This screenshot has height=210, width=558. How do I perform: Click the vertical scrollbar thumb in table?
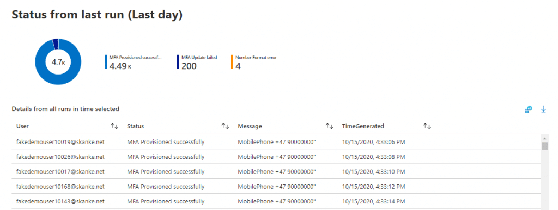544,146
